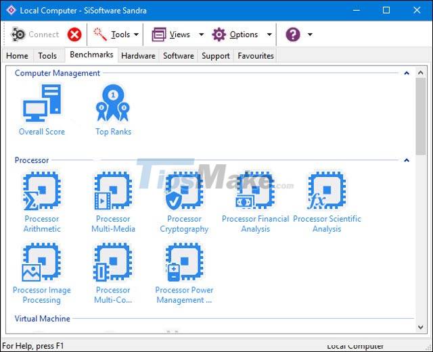Select the Benchmarks tab
This screenshot has width=433, height=352.
(x=91, y=55)
